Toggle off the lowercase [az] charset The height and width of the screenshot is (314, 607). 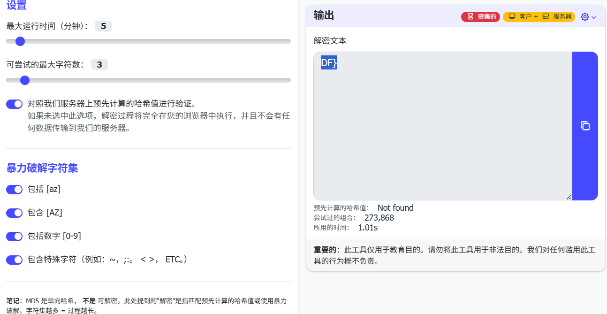pos(14,190)
